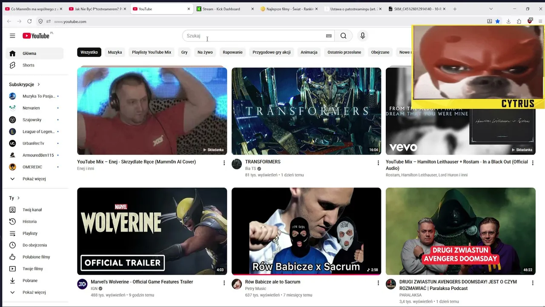Close the active YouTube browser tab
This screenshot has height=307, width=545.
[189, 9]
